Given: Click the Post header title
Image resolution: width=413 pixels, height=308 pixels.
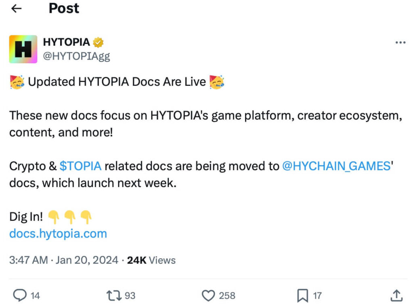Looking at the screenshot, I should coord(63,8).
